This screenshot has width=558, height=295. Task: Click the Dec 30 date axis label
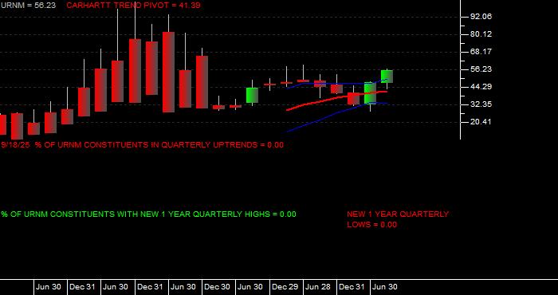pos(217,287)
